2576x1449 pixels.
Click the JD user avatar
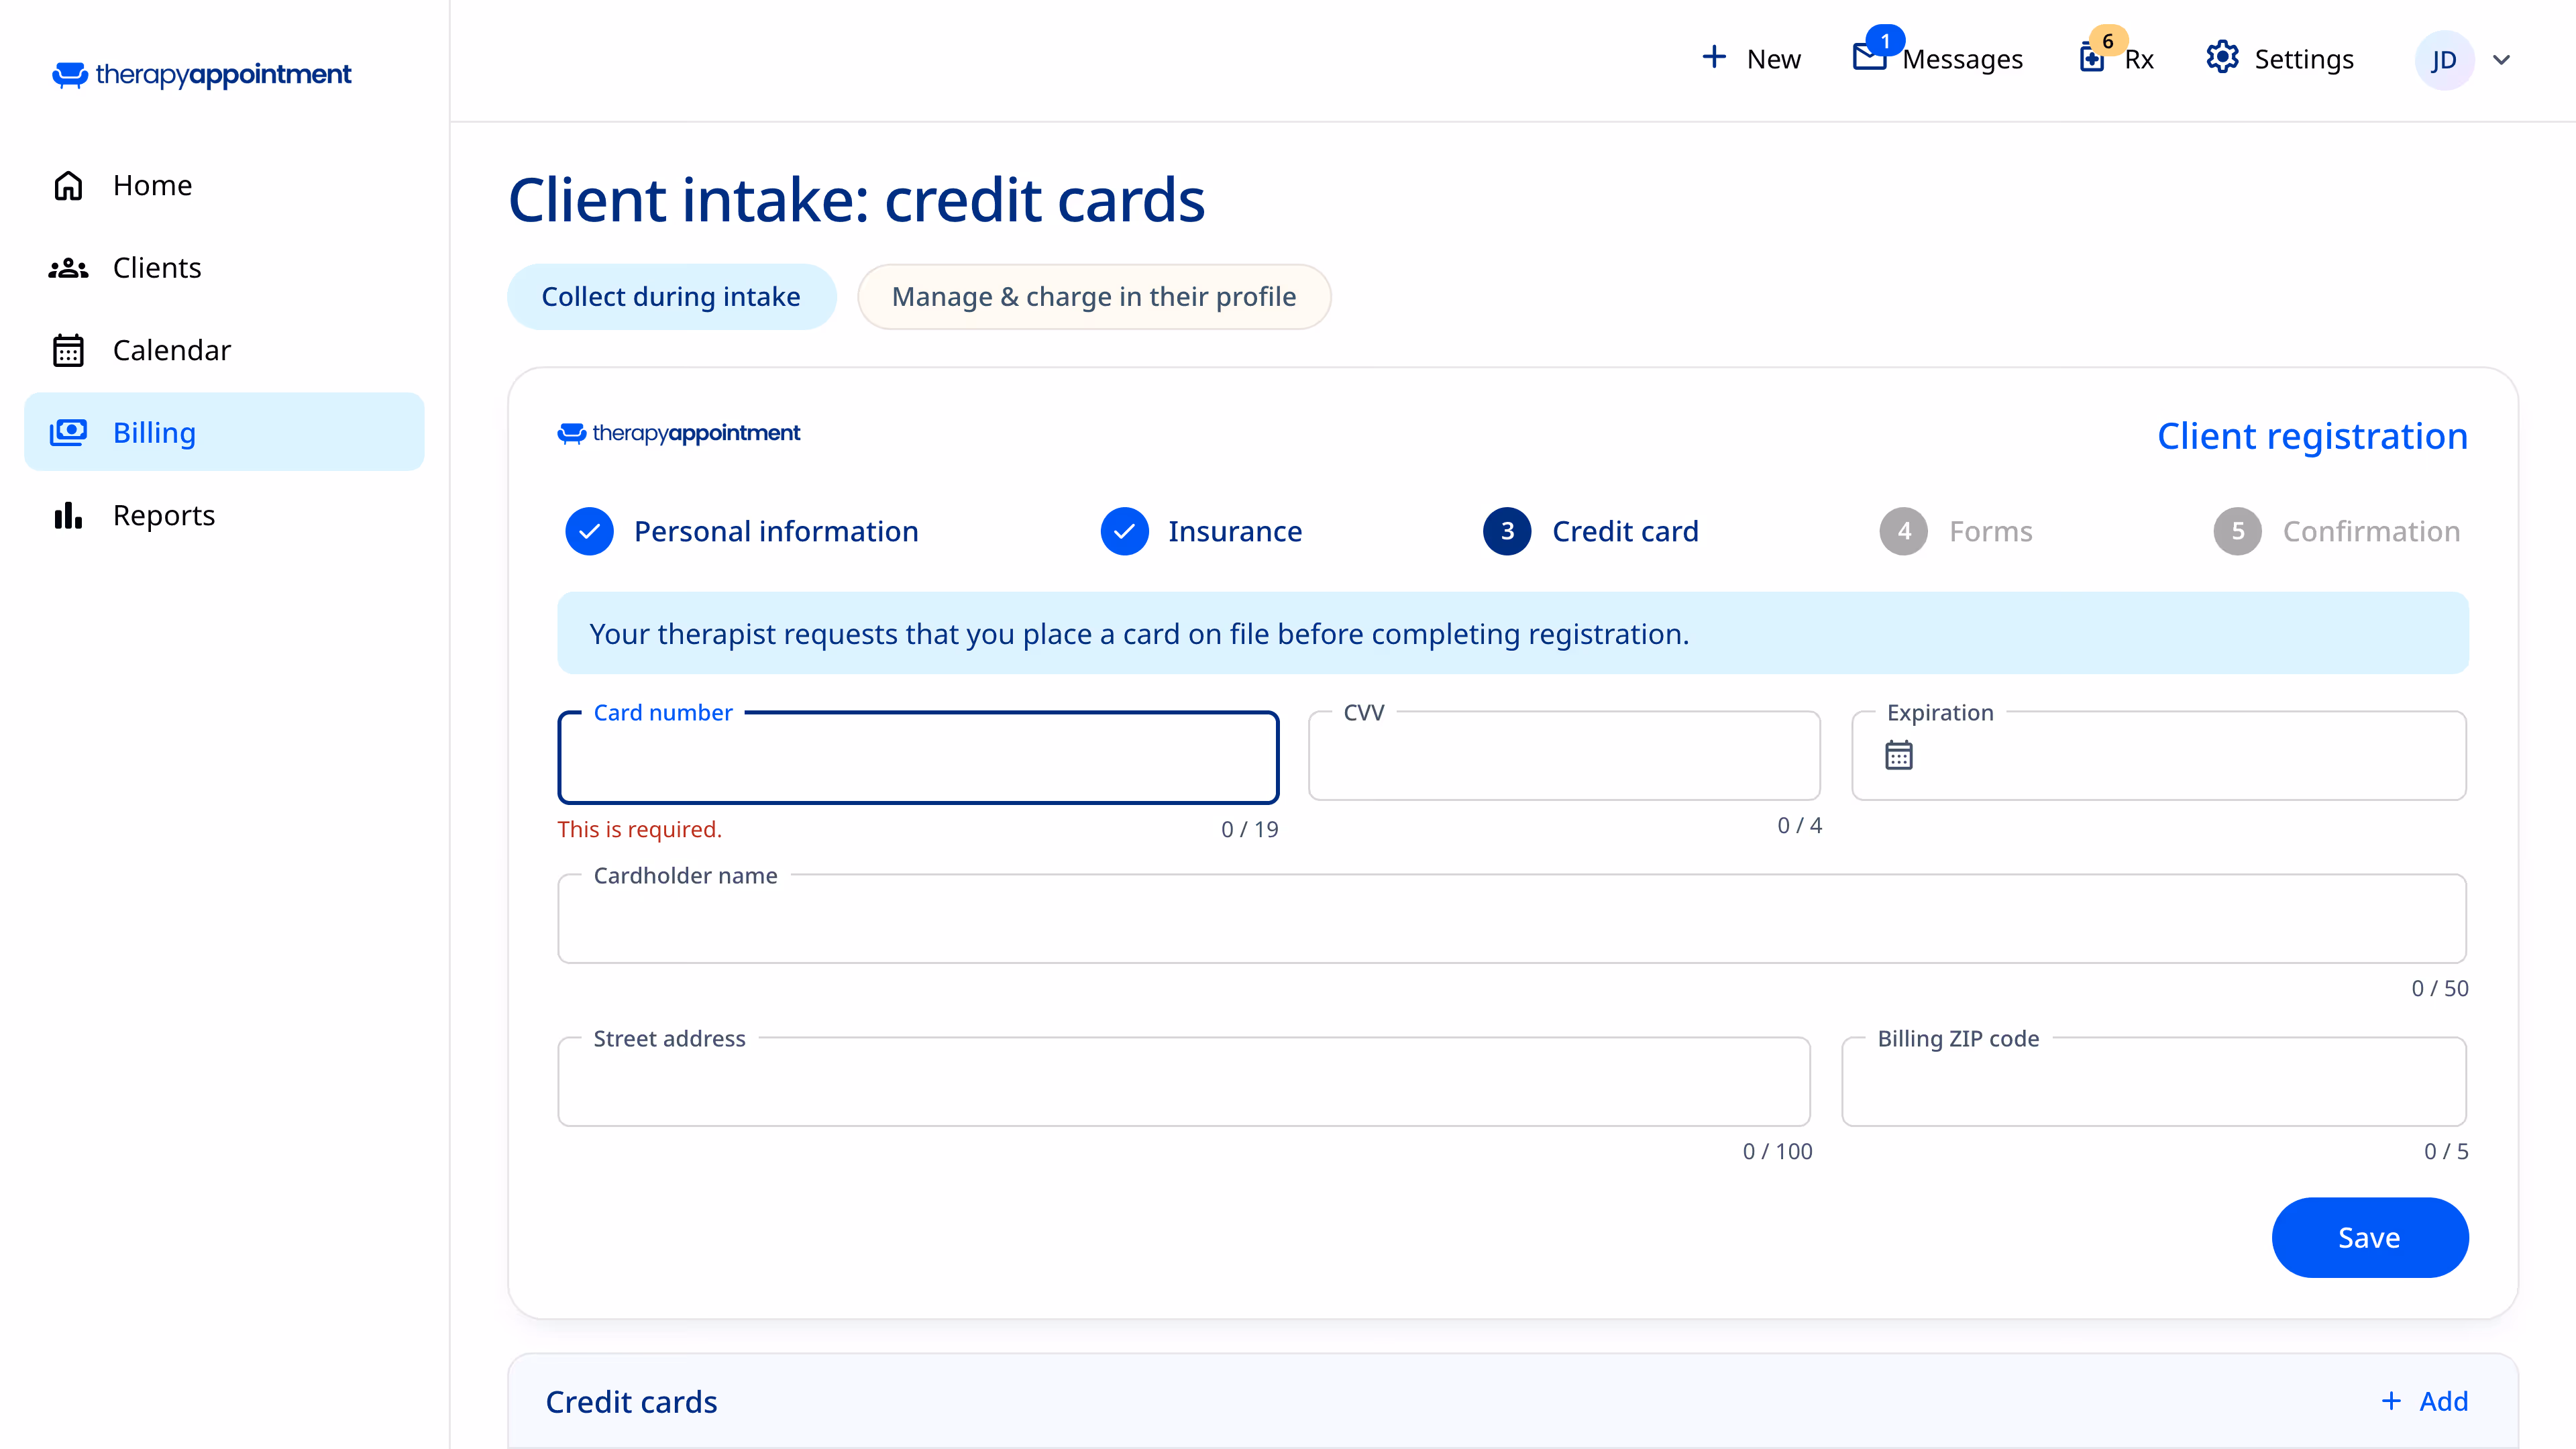[x=2444, y=60]
